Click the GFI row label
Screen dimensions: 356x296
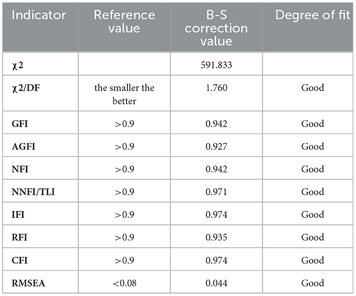(x=20, y=124)
